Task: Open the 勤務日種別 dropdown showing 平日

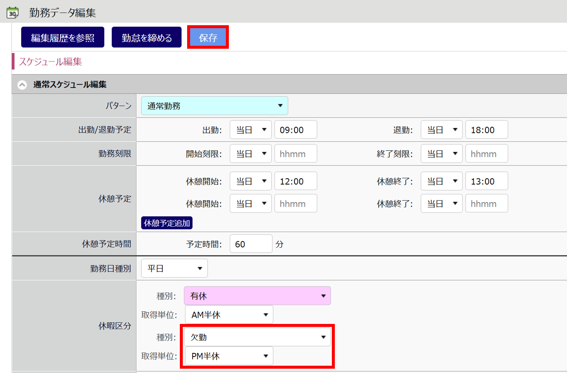Action: click(x=174, y=268)
